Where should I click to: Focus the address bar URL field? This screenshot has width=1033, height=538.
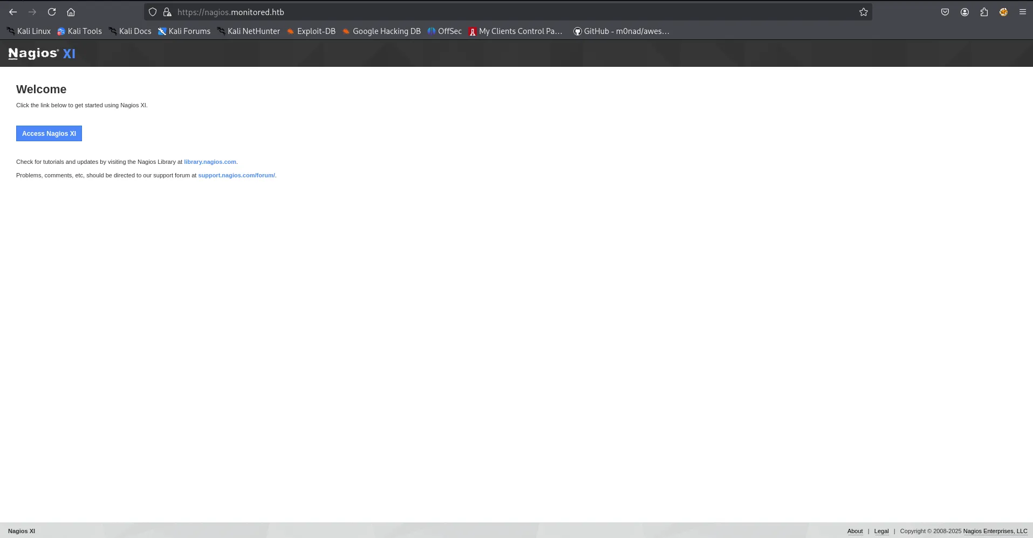[507, 12]
